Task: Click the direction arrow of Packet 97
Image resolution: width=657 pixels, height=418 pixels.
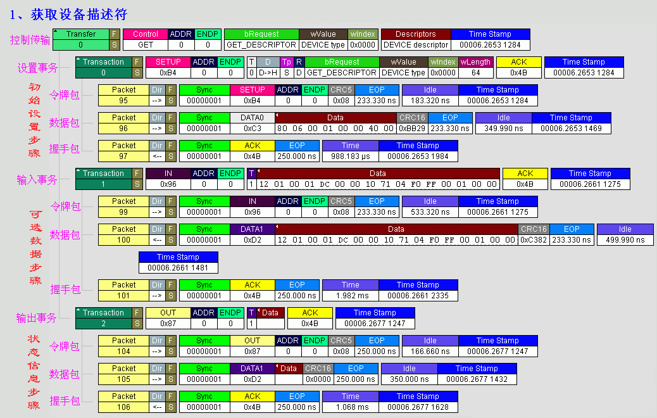Action: (157, 156)
